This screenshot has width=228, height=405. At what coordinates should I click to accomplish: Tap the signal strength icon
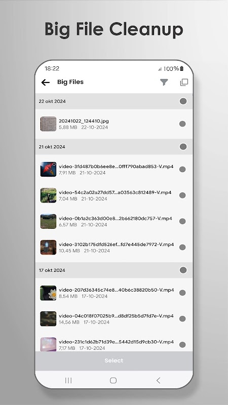[x=160, y=69]
